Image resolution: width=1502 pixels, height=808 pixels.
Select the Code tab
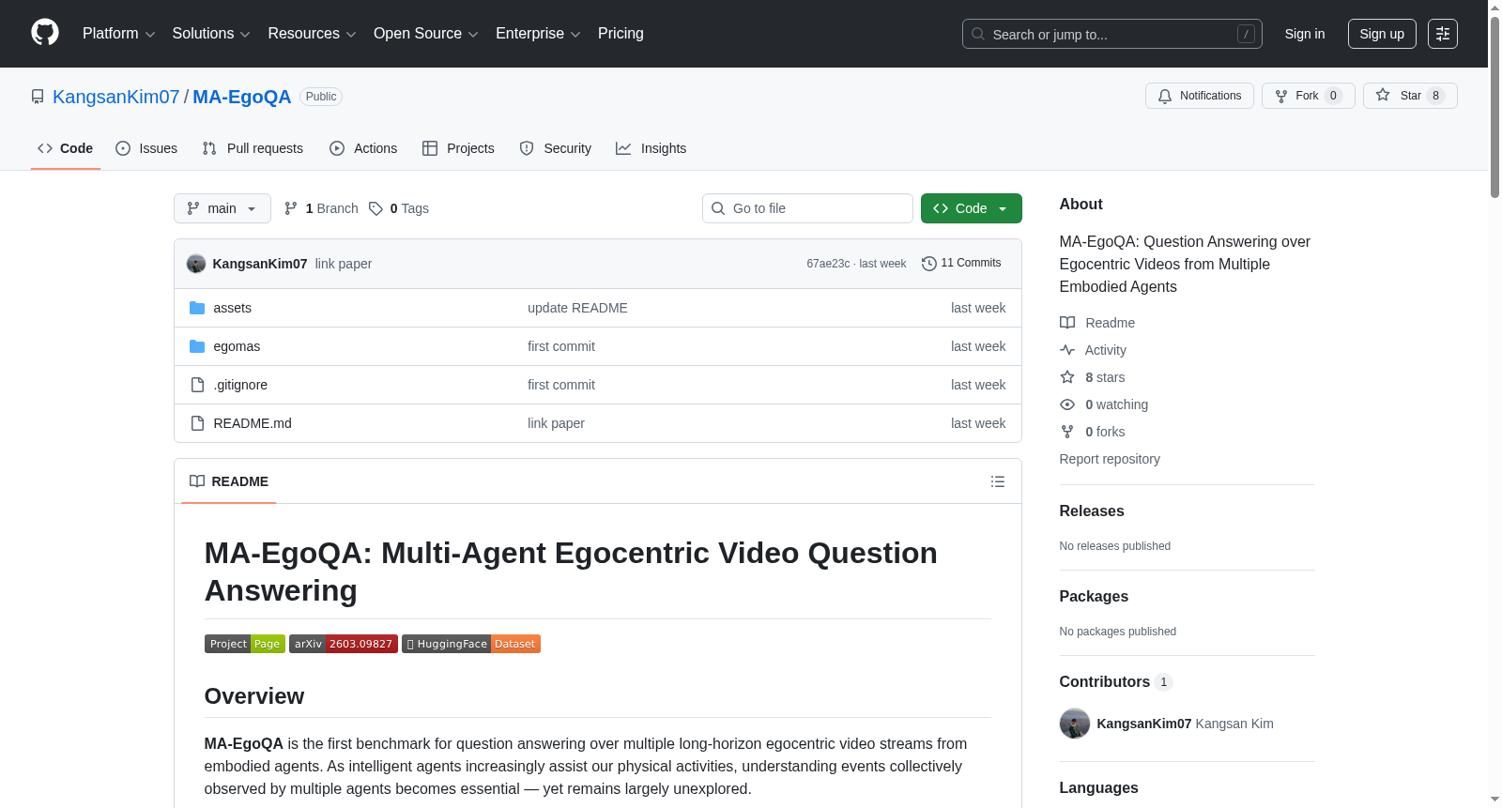pos(66,148)
